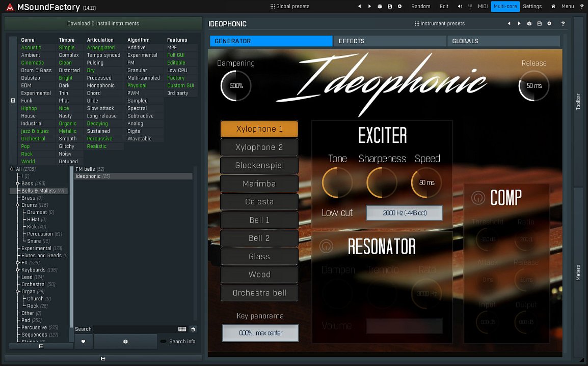The image size is (588, 366).
Task: Click keyboard icon in Search field
Action: 182,329
